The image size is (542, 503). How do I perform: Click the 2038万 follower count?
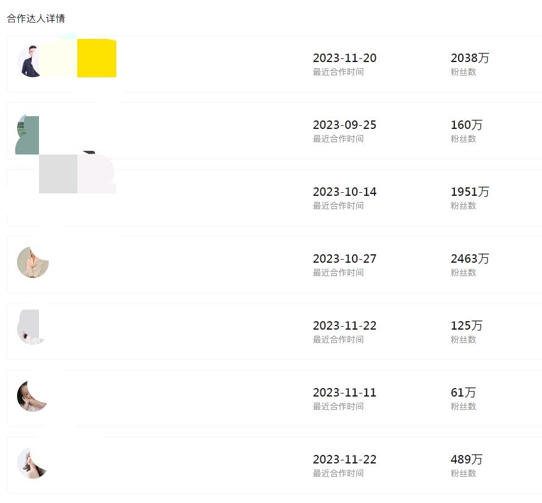(470, 58)
